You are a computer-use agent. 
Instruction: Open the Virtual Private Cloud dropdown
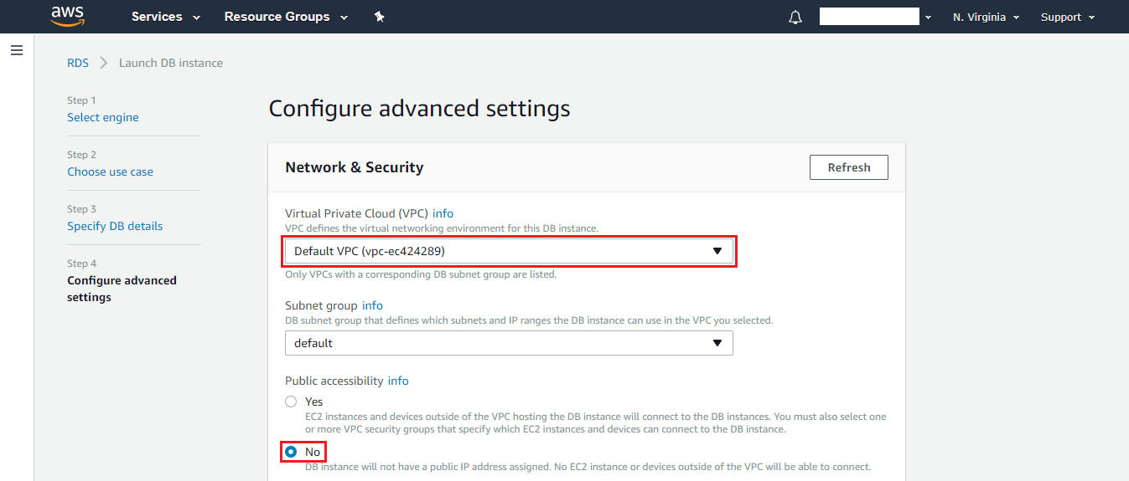pos(509,252)
